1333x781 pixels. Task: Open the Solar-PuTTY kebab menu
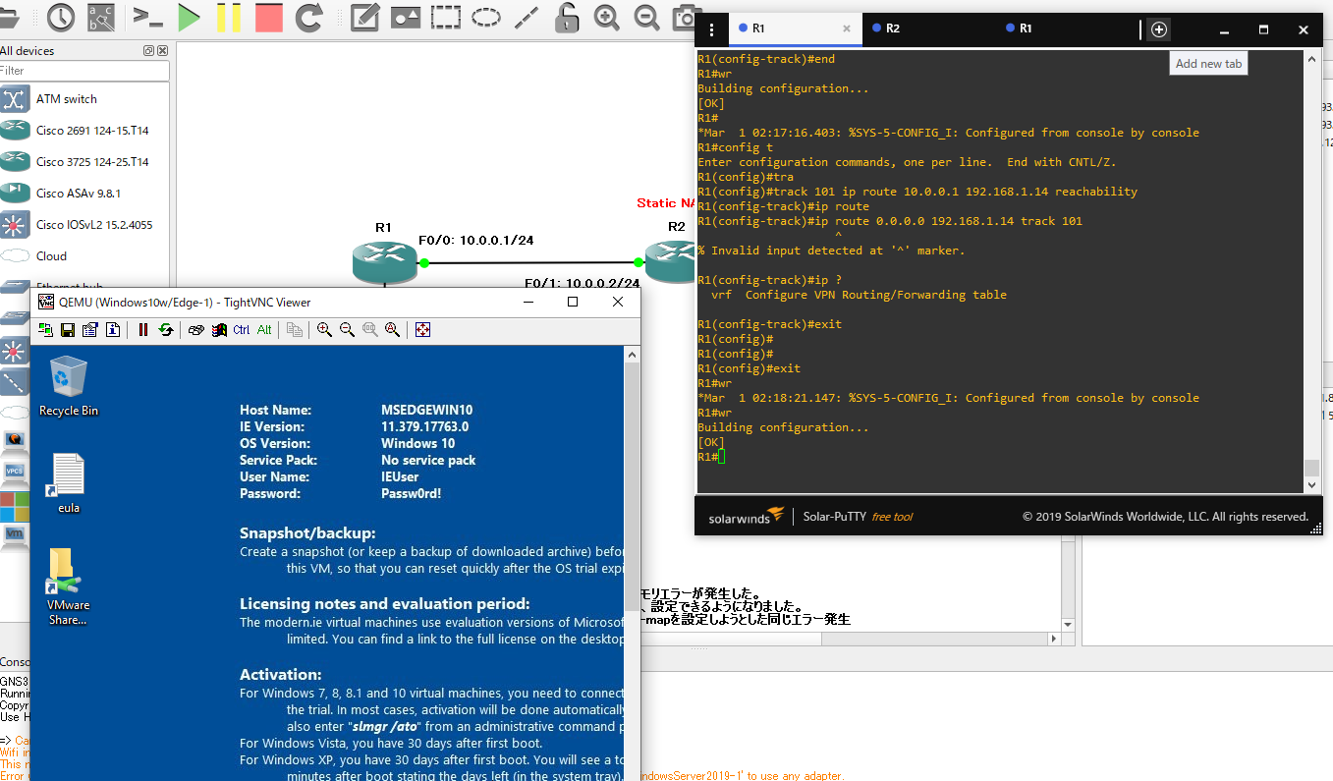(711, 29)
